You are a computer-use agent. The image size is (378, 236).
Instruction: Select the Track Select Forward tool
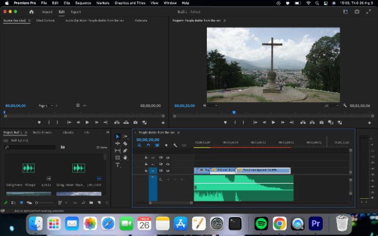(x=125, y=137)
